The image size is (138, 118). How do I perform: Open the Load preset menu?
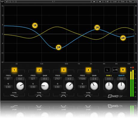pyautogui.click(x=115, y=1)
